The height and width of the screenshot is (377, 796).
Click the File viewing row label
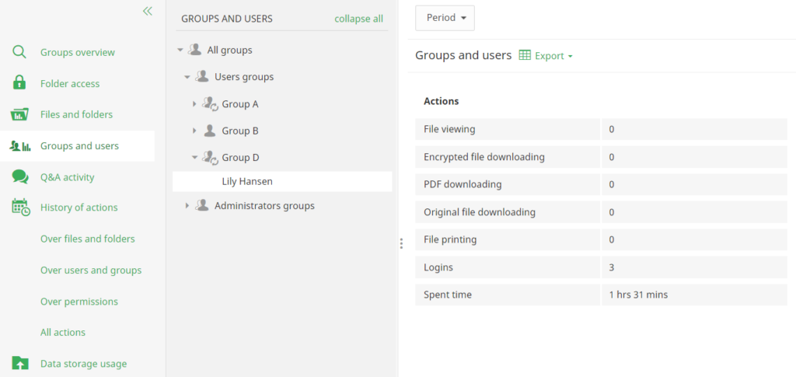[449, 129]
